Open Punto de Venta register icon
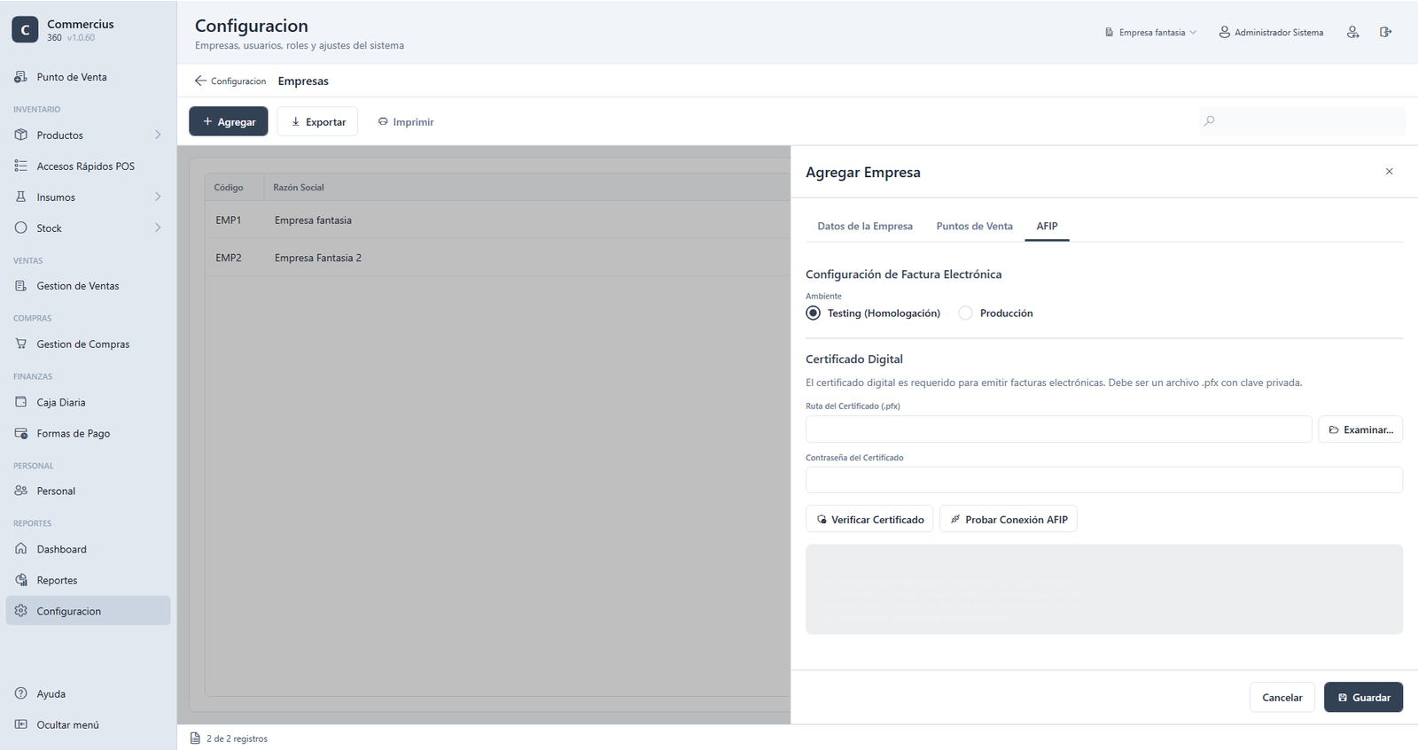 (x=20, y=77)
